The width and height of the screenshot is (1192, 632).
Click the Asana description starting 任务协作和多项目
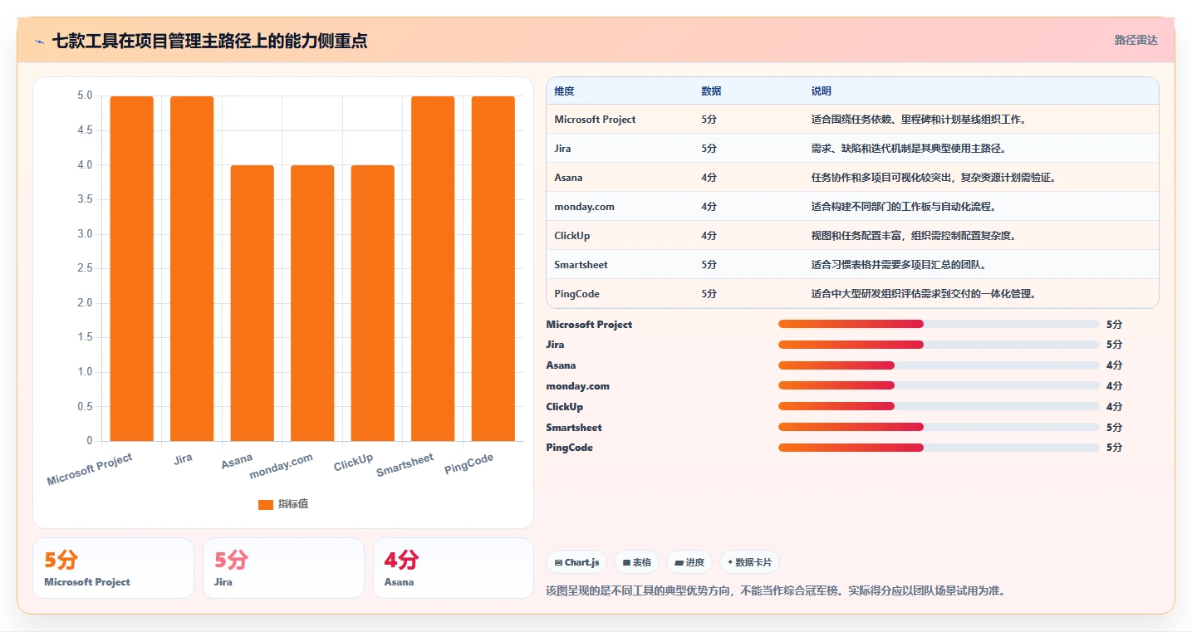[934, 178]
